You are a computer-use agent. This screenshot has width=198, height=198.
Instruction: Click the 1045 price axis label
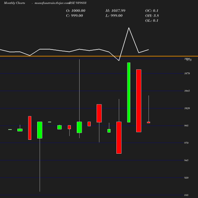click(187, 91)
